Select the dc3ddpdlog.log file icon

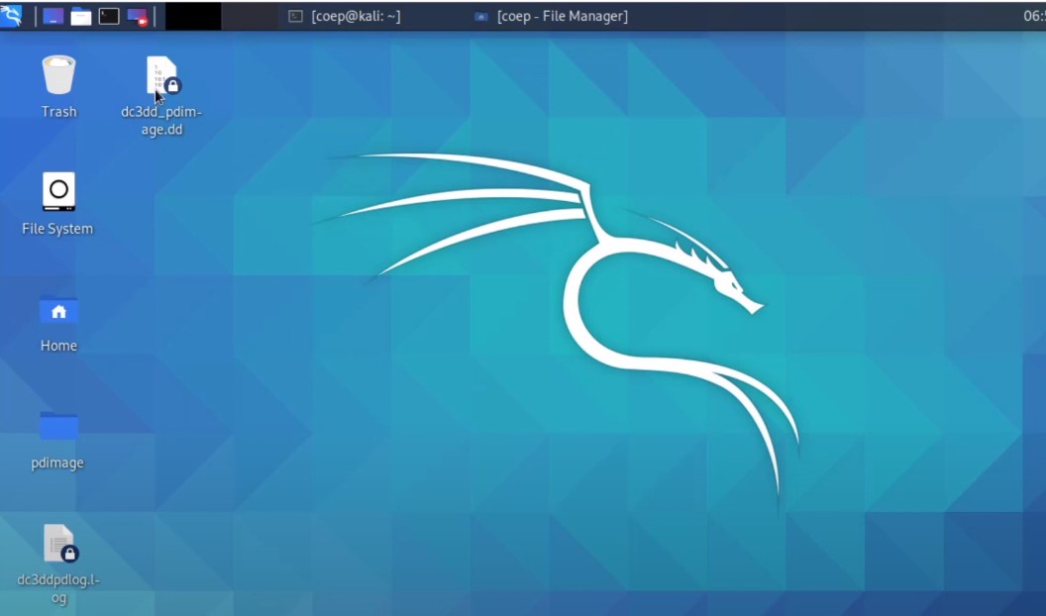point(60,543)
